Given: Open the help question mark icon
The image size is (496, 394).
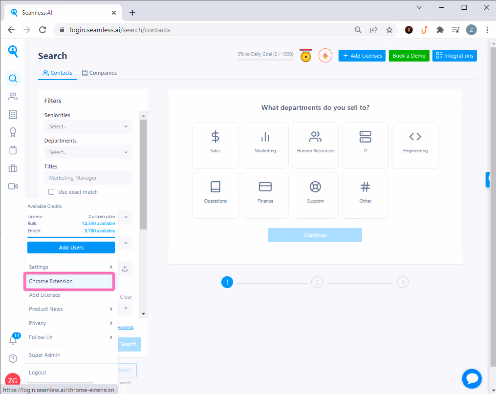Looking at the screenshot, I should [13, 358].
